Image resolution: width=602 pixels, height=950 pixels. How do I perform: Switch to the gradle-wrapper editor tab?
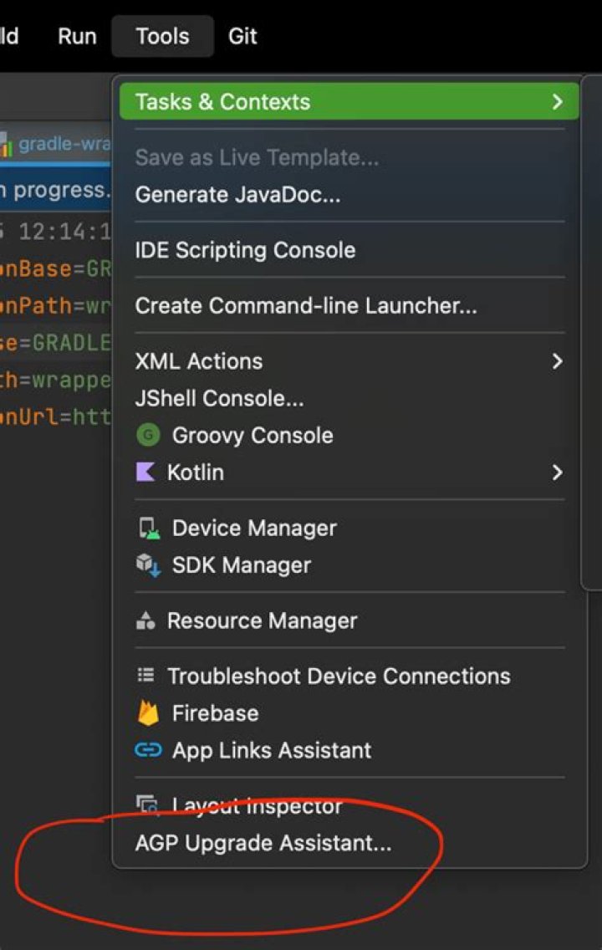point(56,145)
